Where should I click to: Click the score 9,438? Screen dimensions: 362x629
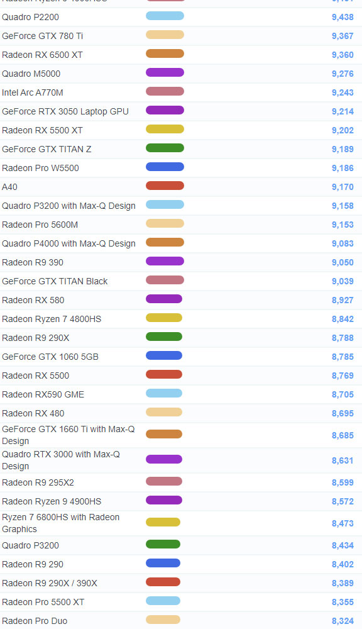[343, 17]
